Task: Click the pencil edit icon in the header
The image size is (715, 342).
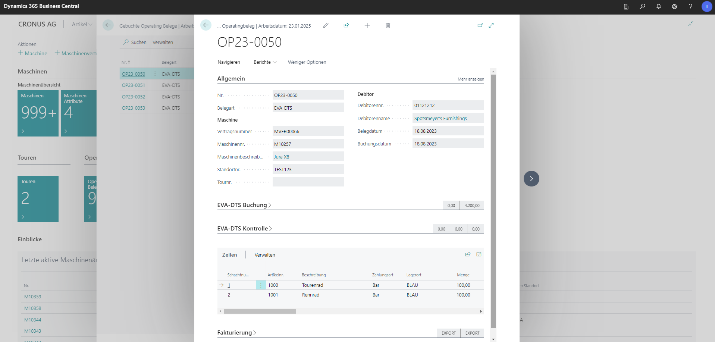Action: [326, 25]
